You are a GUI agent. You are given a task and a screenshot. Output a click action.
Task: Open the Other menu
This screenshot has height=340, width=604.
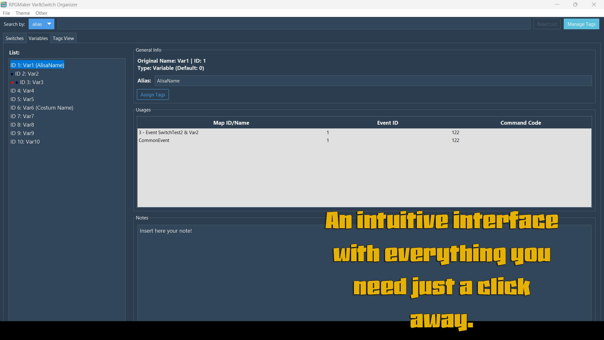coord(41,13)
